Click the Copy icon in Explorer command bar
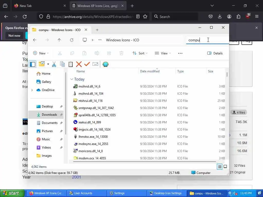The width and height of the screenshot is (263, 197). coord(72,53)
